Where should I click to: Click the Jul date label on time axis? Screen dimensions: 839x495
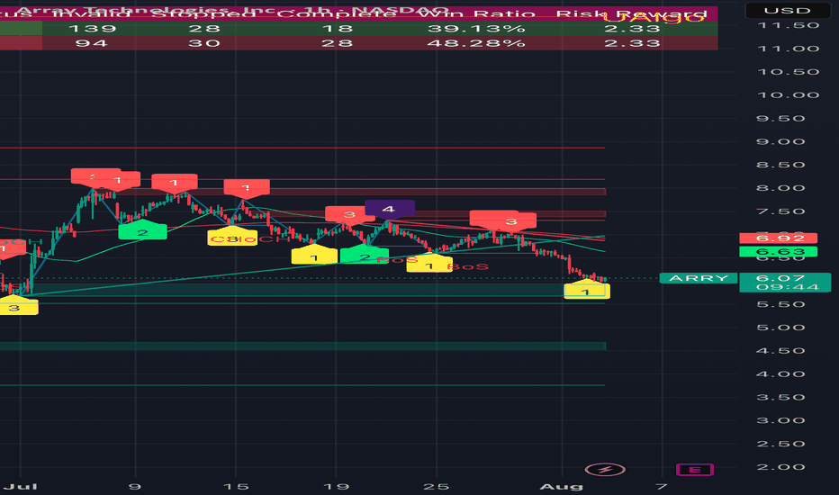pos(21,486)
